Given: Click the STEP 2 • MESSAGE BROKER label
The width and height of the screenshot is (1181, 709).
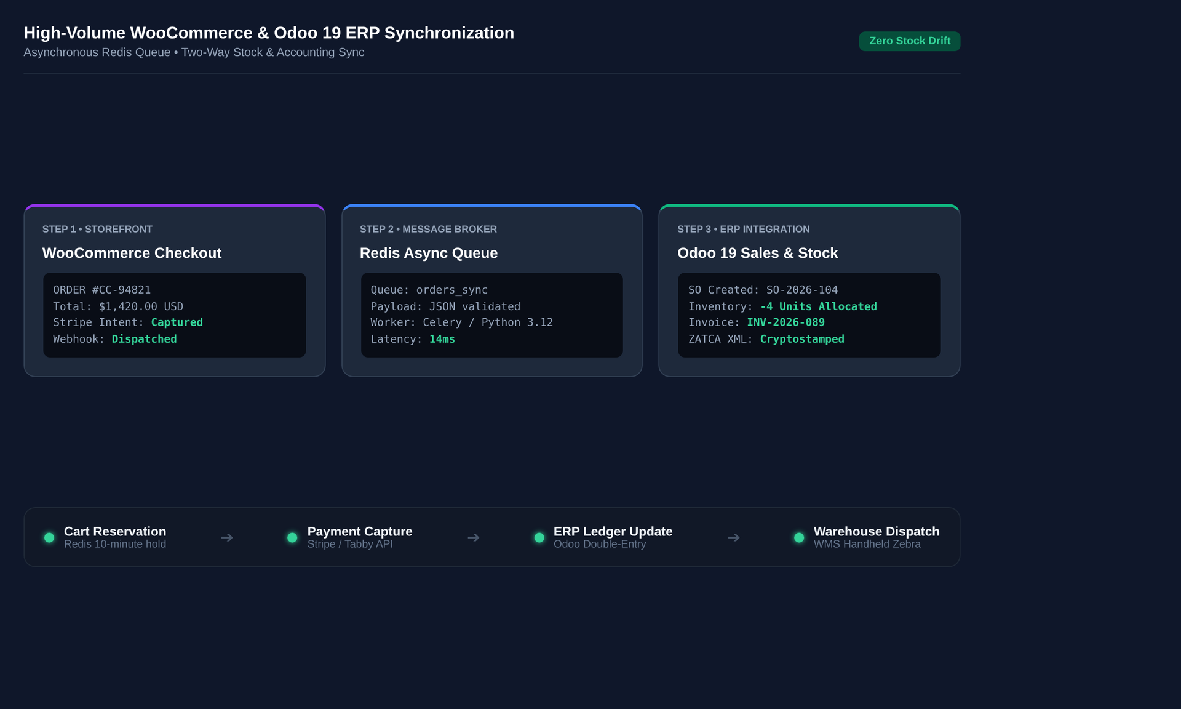Looking at the screenshot, I should point(428,229).
